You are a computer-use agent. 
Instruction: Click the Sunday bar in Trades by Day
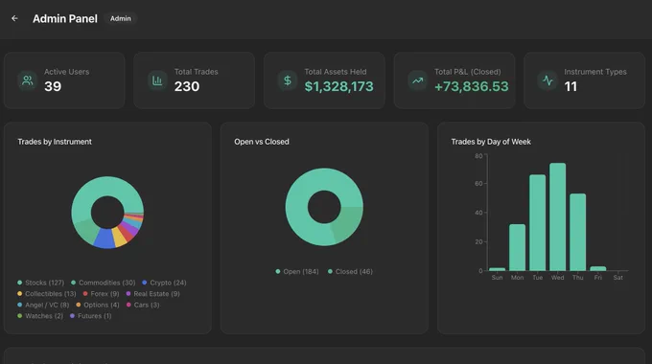click(x=498, y=269)
